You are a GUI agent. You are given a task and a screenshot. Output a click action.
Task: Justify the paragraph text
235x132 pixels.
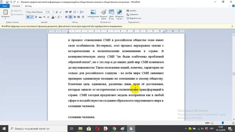[x=79, y=17]
